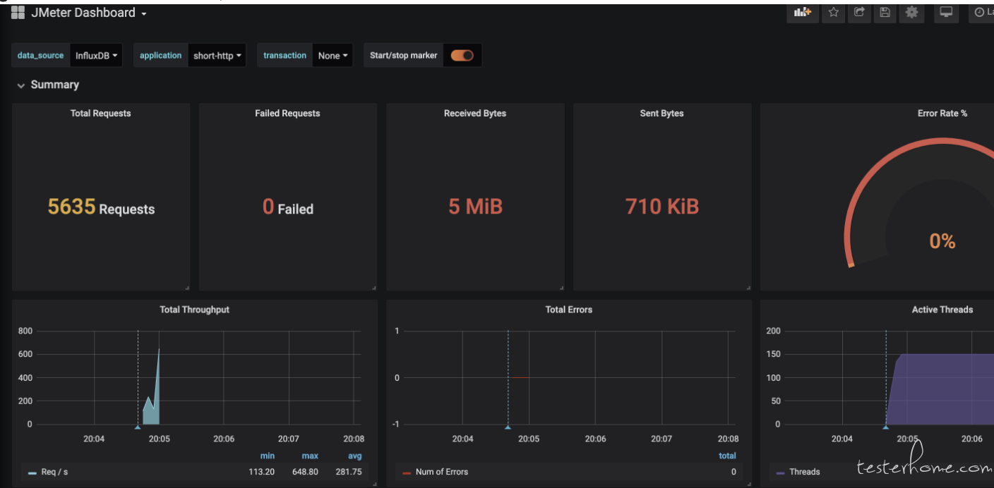
Task: Sort errors legend by total column
Action: [727, 456]
